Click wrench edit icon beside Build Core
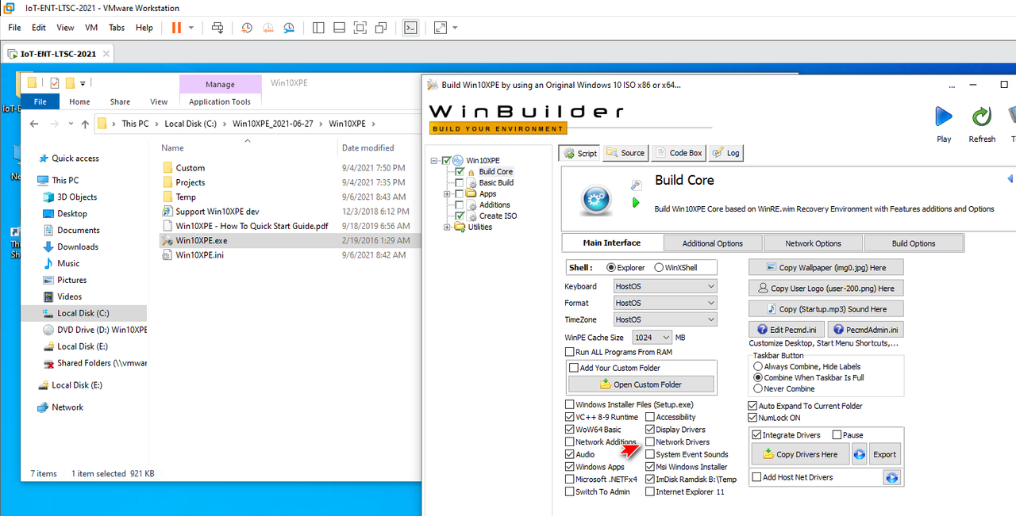The height and width of the screenshot is (516, 1016). point(636,185)
